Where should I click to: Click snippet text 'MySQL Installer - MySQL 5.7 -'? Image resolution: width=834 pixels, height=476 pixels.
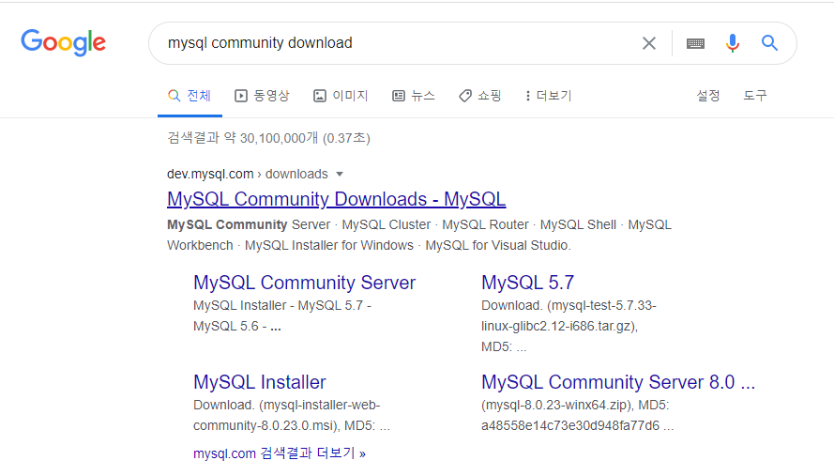(282, 306)
